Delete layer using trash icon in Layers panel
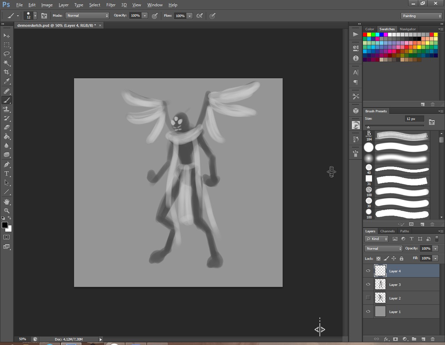The width and height of the screenshot is (445, 345). [432, 339]
